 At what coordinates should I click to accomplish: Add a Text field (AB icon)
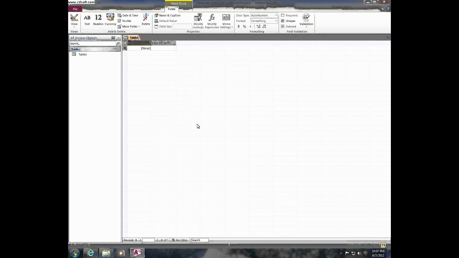pyautogui.click(x=87, y=20)
